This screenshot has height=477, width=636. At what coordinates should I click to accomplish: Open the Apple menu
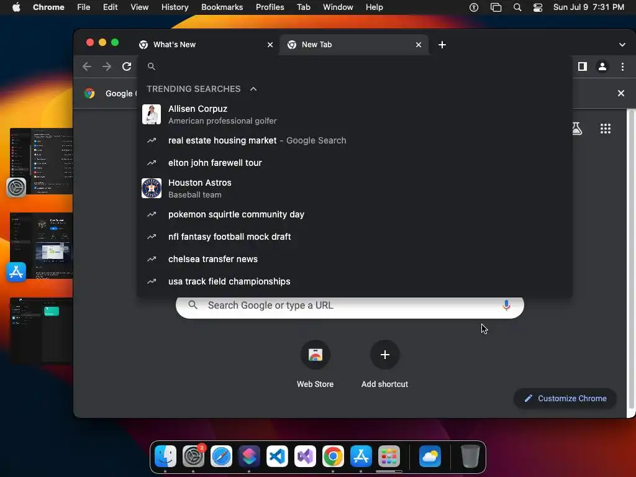(16, 7)
